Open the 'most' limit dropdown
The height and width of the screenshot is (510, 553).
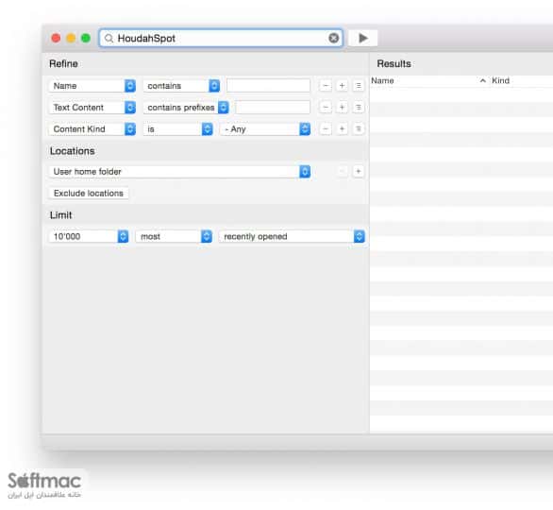[x=174, y=236]
